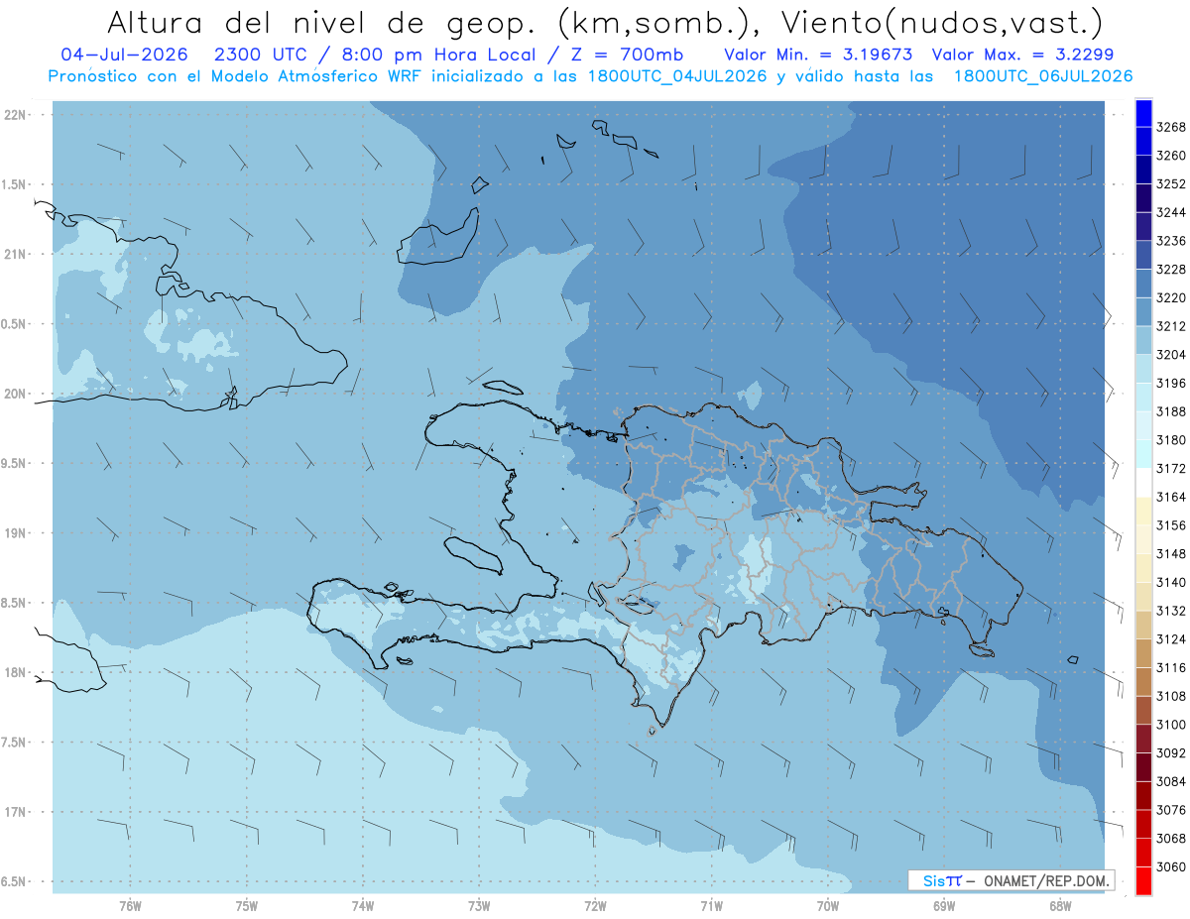Select the white swatch between 3164 and 3172
This screenshot has height=919, width=1190.
tap(1143, 483)
